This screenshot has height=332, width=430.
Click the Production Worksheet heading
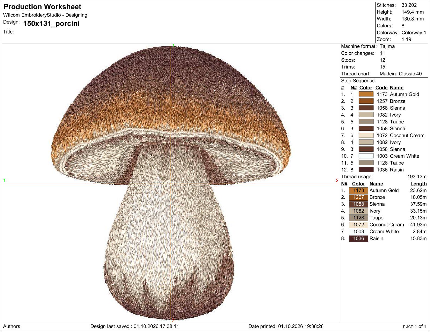42,7
